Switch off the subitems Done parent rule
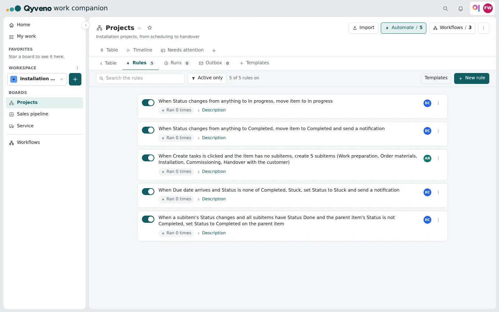The image size is (499, 312). pyautogui.click(x=148, y=219)
